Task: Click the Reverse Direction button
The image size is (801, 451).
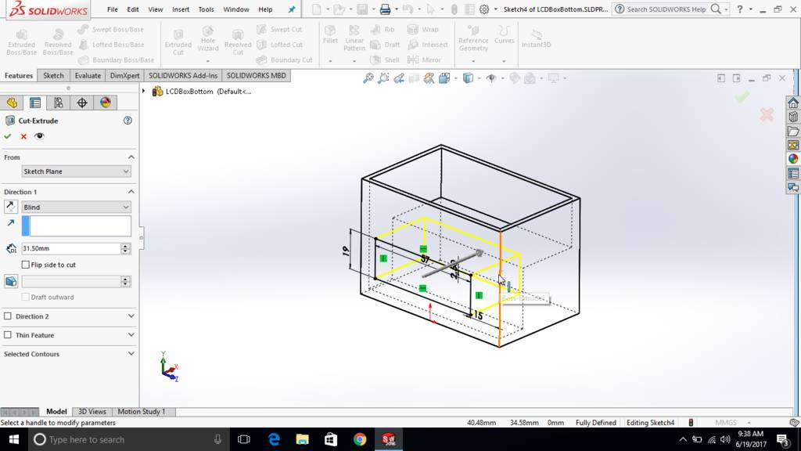Action: [x=11, y=207]
